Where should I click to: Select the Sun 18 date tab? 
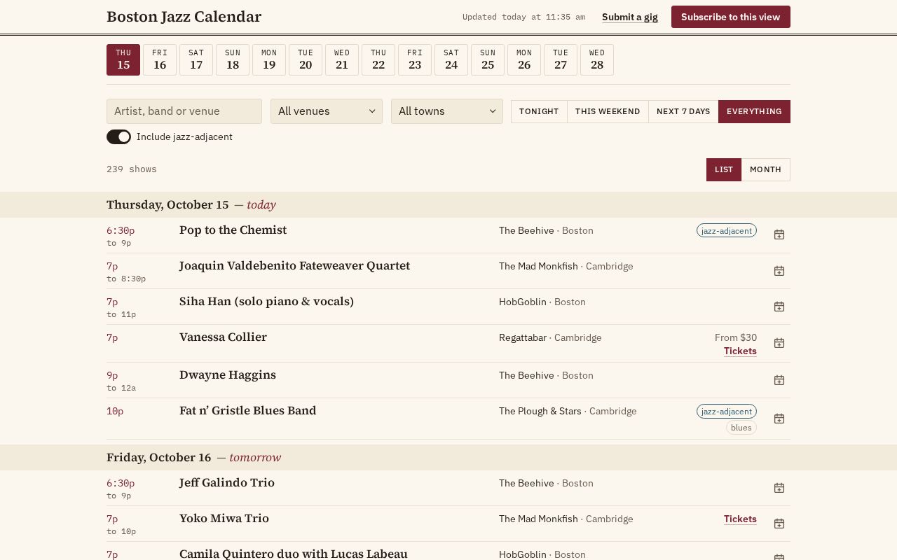233,59
